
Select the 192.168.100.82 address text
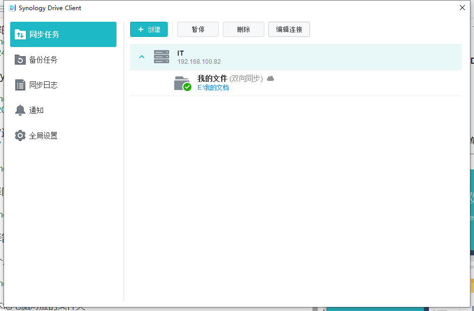199,62
